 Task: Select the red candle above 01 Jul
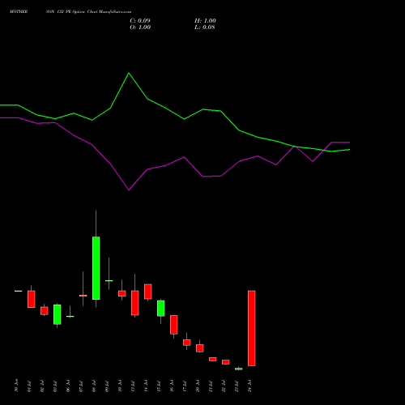tap(32, 299)
